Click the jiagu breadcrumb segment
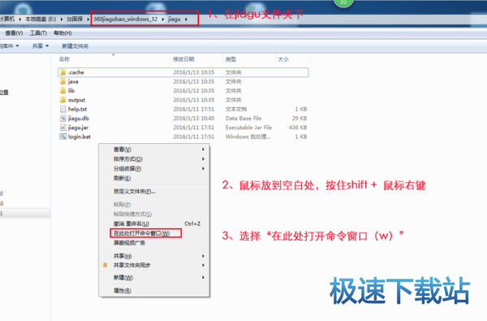The height and width of the screenshot is (321, 487). coord(175,20)
